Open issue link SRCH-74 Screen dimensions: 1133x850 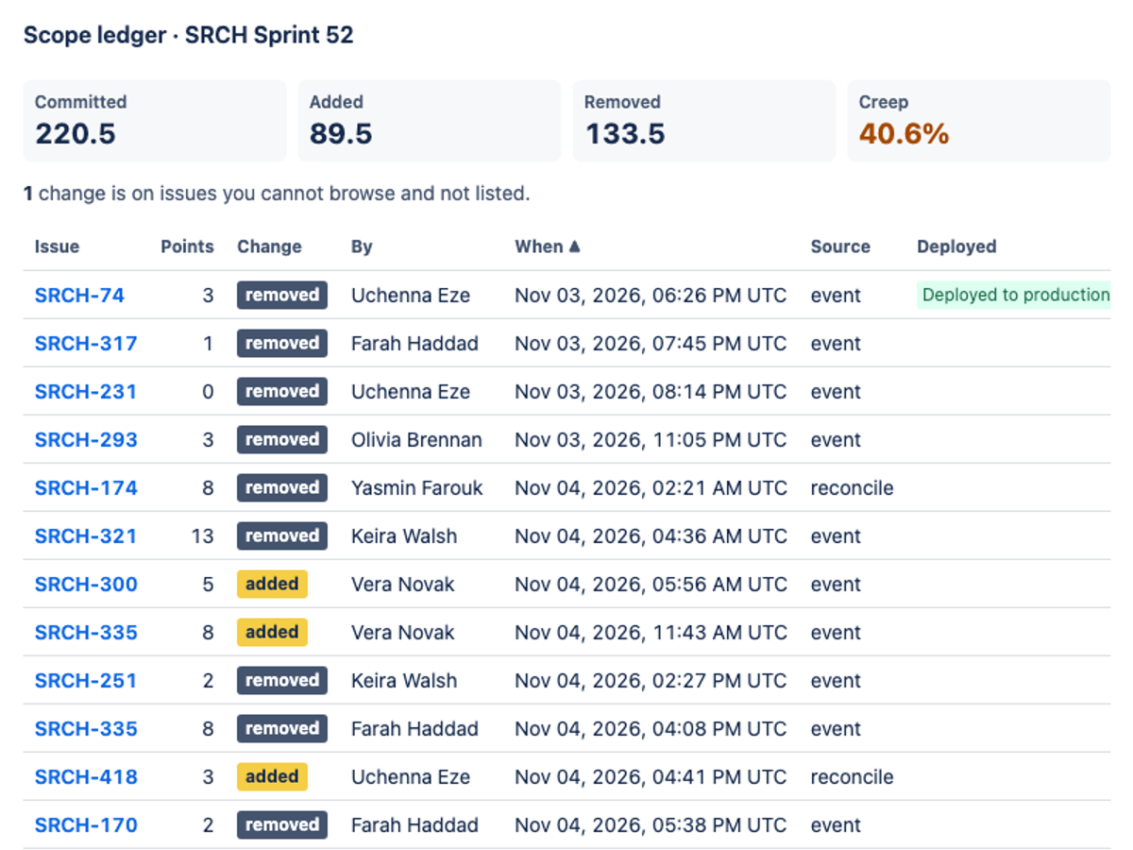79,296
